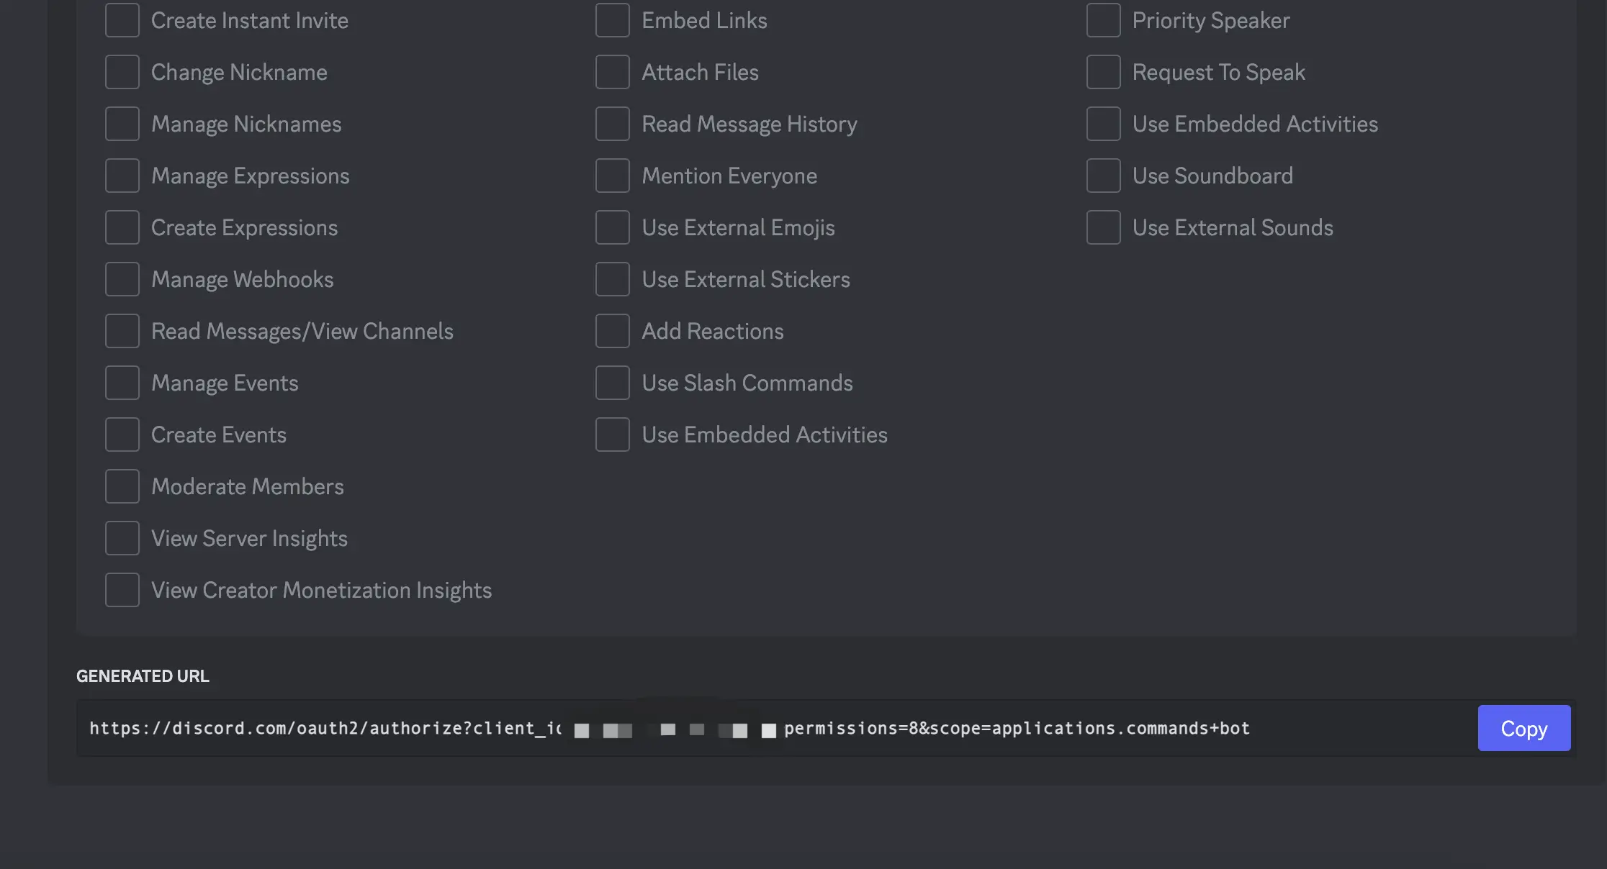Check Read Message History box
The height and width of the screenshot is (869, 1607).
tap(612, 124)
